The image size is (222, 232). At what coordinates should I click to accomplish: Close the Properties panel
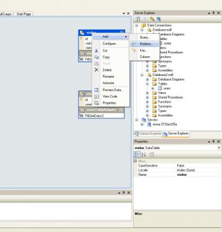tap(219, 142)
